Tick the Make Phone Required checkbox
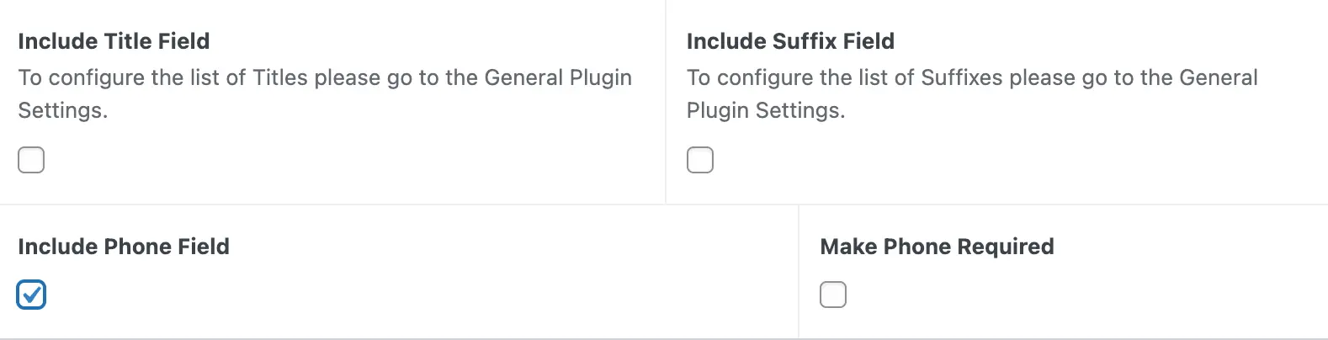 coord(833,295)
